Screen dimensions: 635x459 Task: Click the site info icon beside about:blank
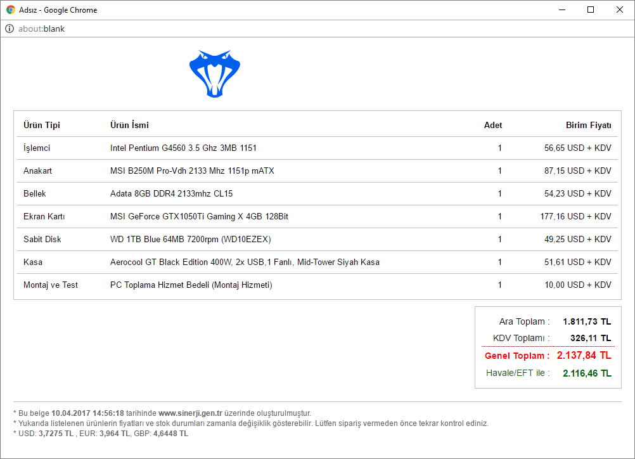10,29
